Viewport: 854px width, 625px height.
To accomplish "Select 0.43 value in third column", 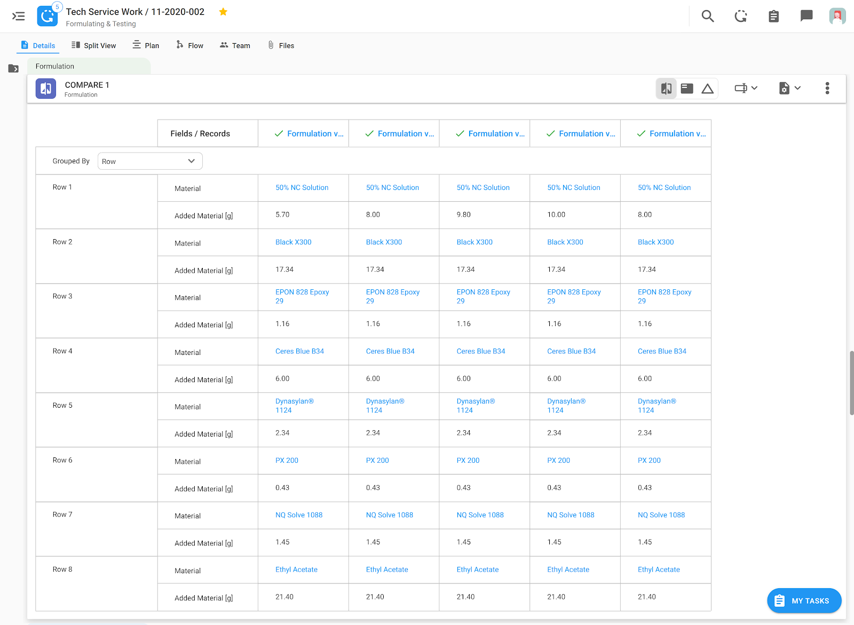I will pos(464,488).
